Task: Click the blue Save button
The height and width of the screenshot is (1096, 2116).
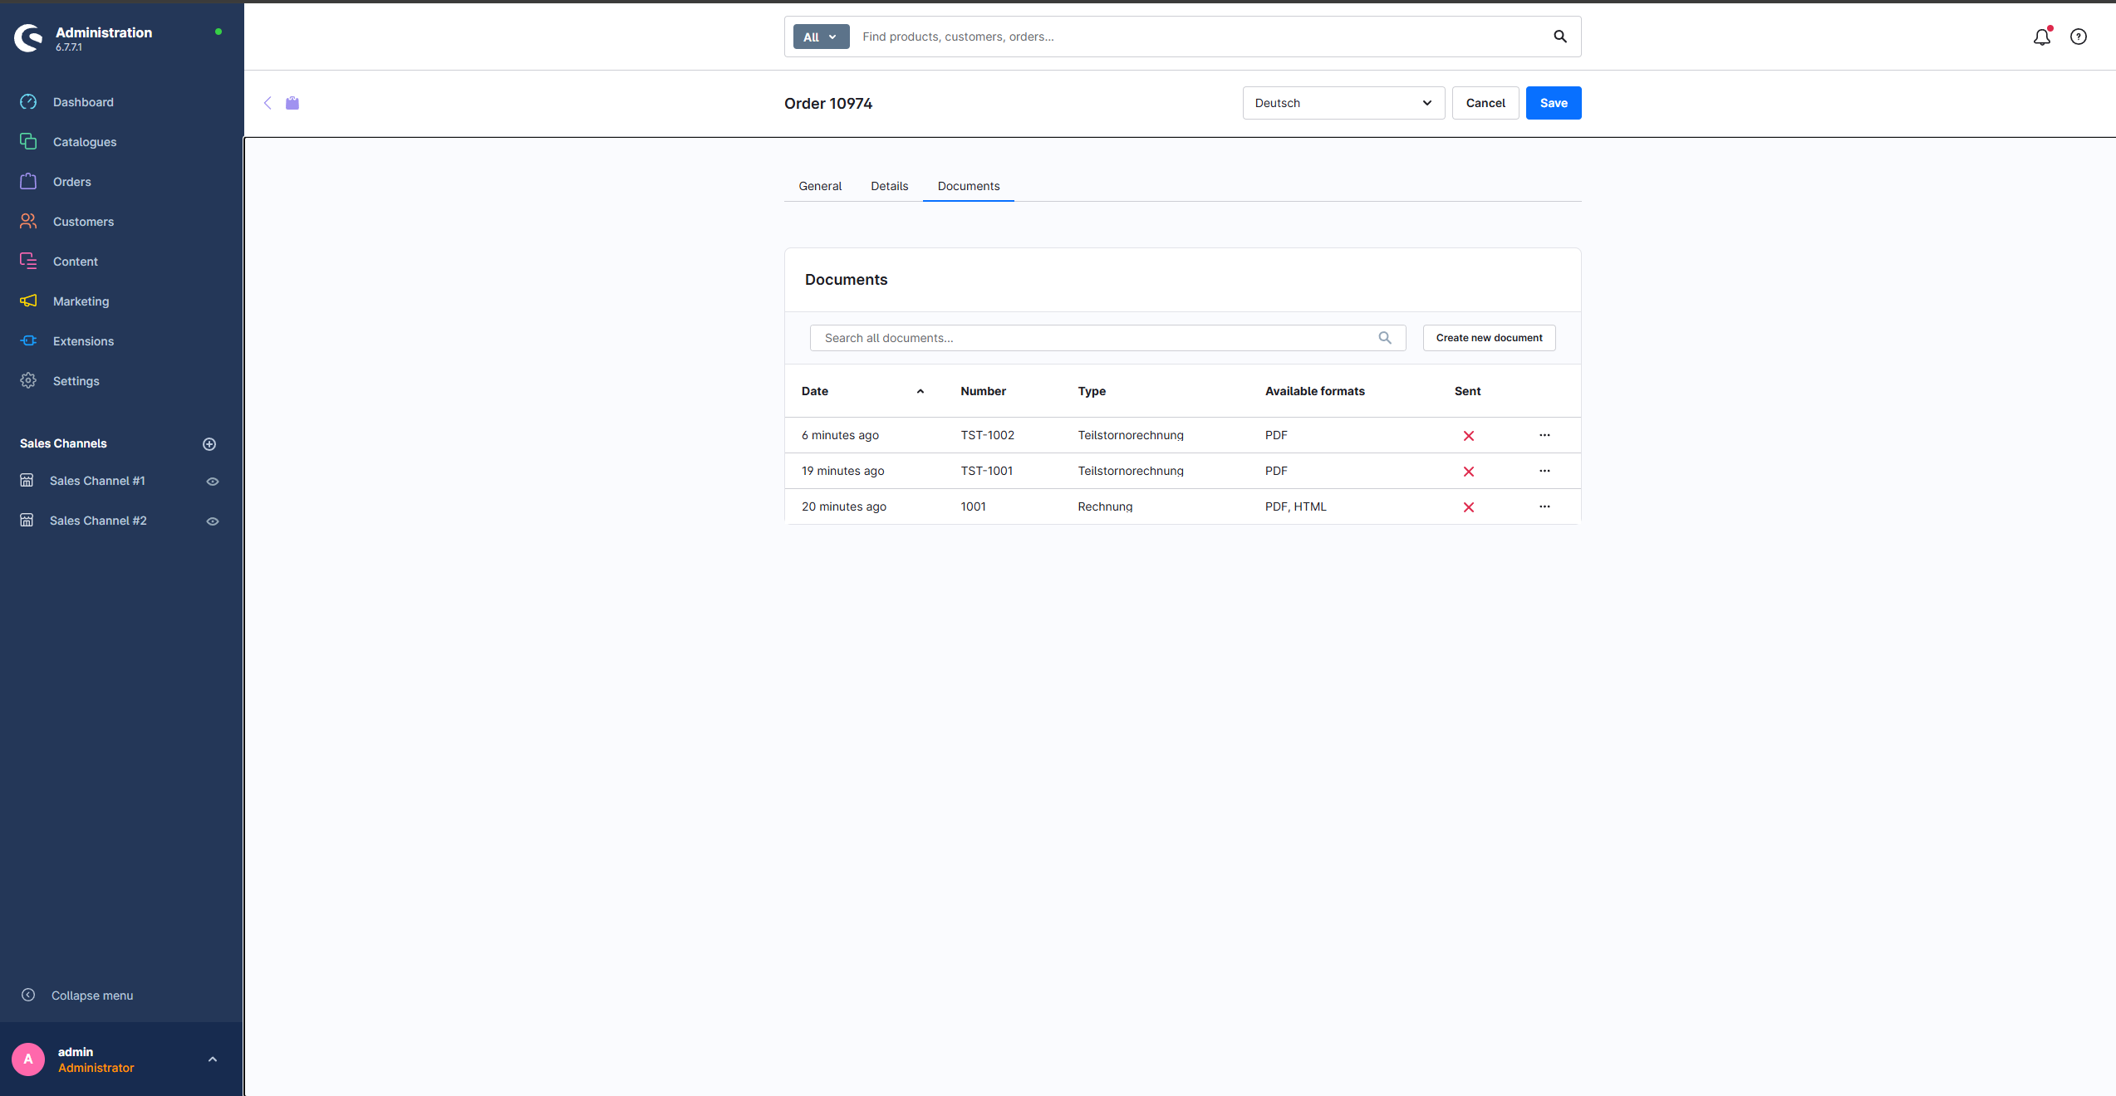Action: [x=1553, y=103]
